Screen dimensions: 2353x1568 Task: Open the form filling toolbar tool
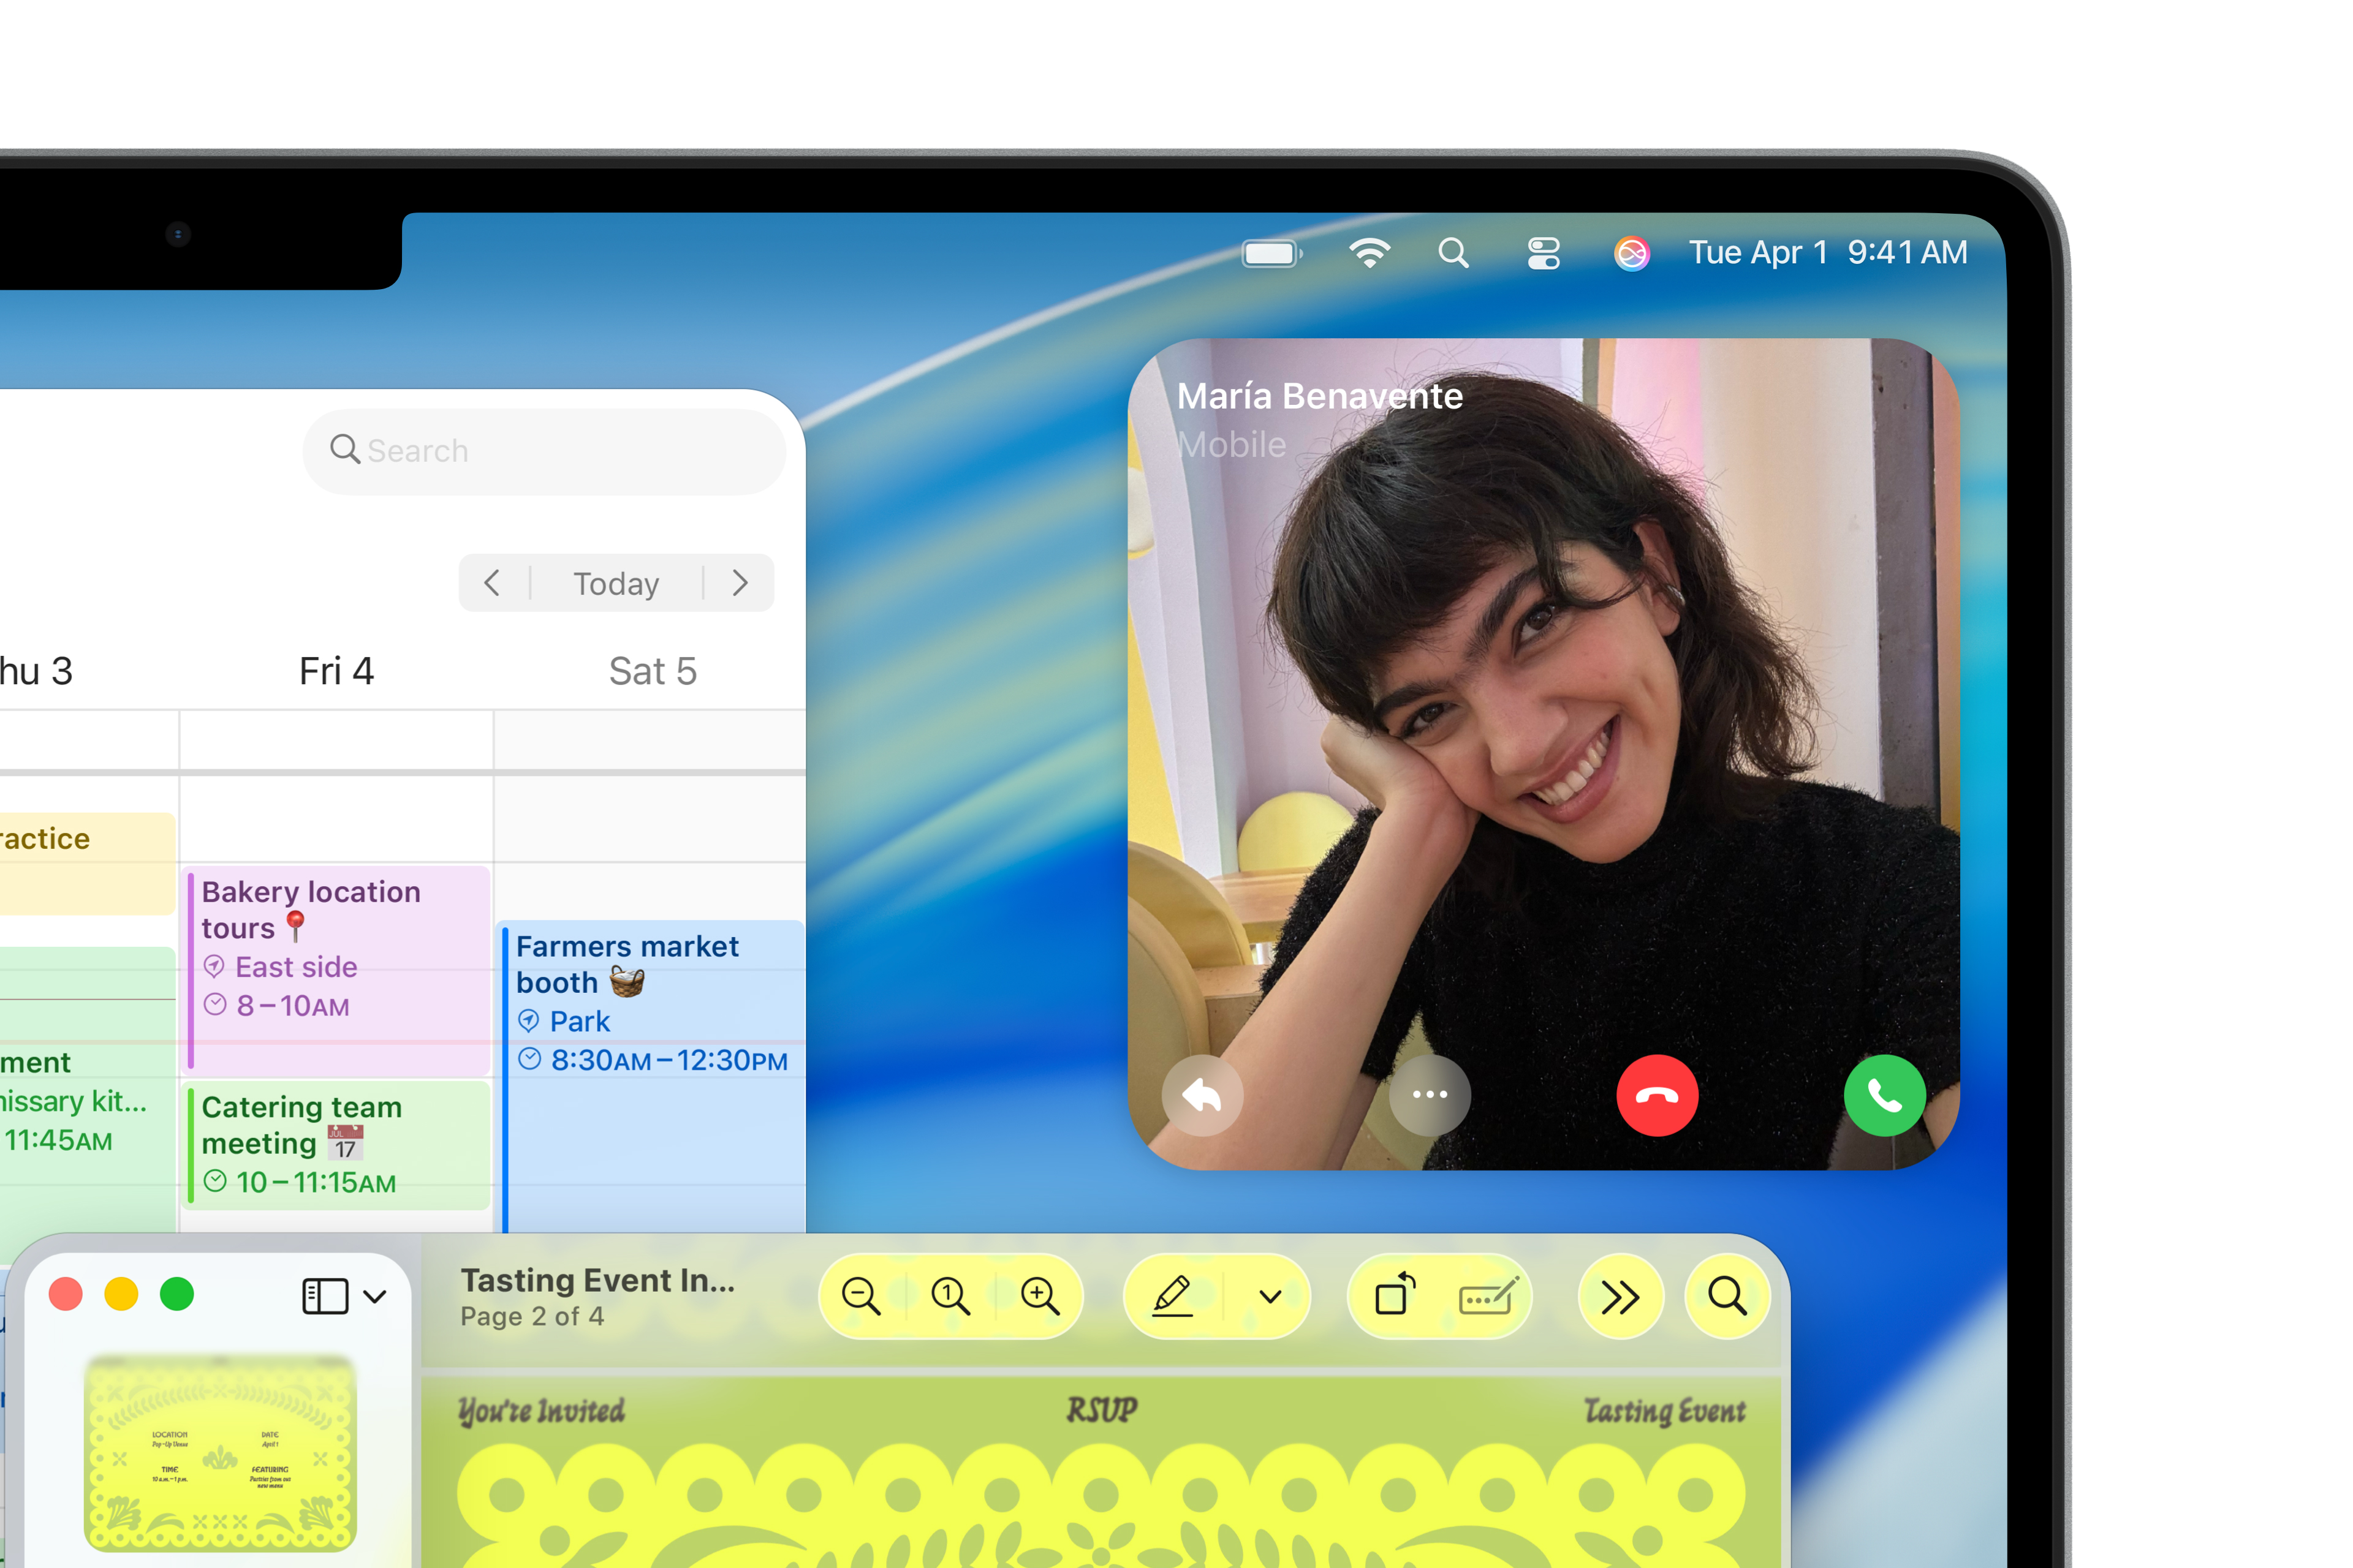pos(1488,1297)
